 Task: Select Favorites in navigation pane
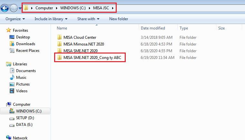pyautogui.click(x=20, y=30)
